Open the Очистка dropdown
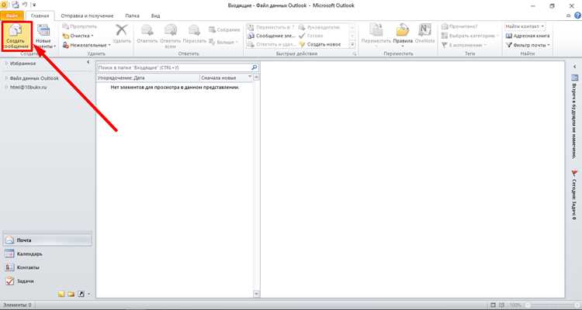This screenshot has height=310, width=582. click(x=78, y=36)
